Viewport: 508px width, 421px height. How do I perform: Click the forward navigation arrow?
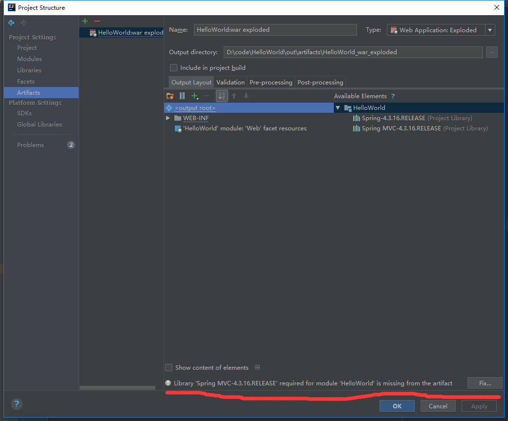point(23,22)
